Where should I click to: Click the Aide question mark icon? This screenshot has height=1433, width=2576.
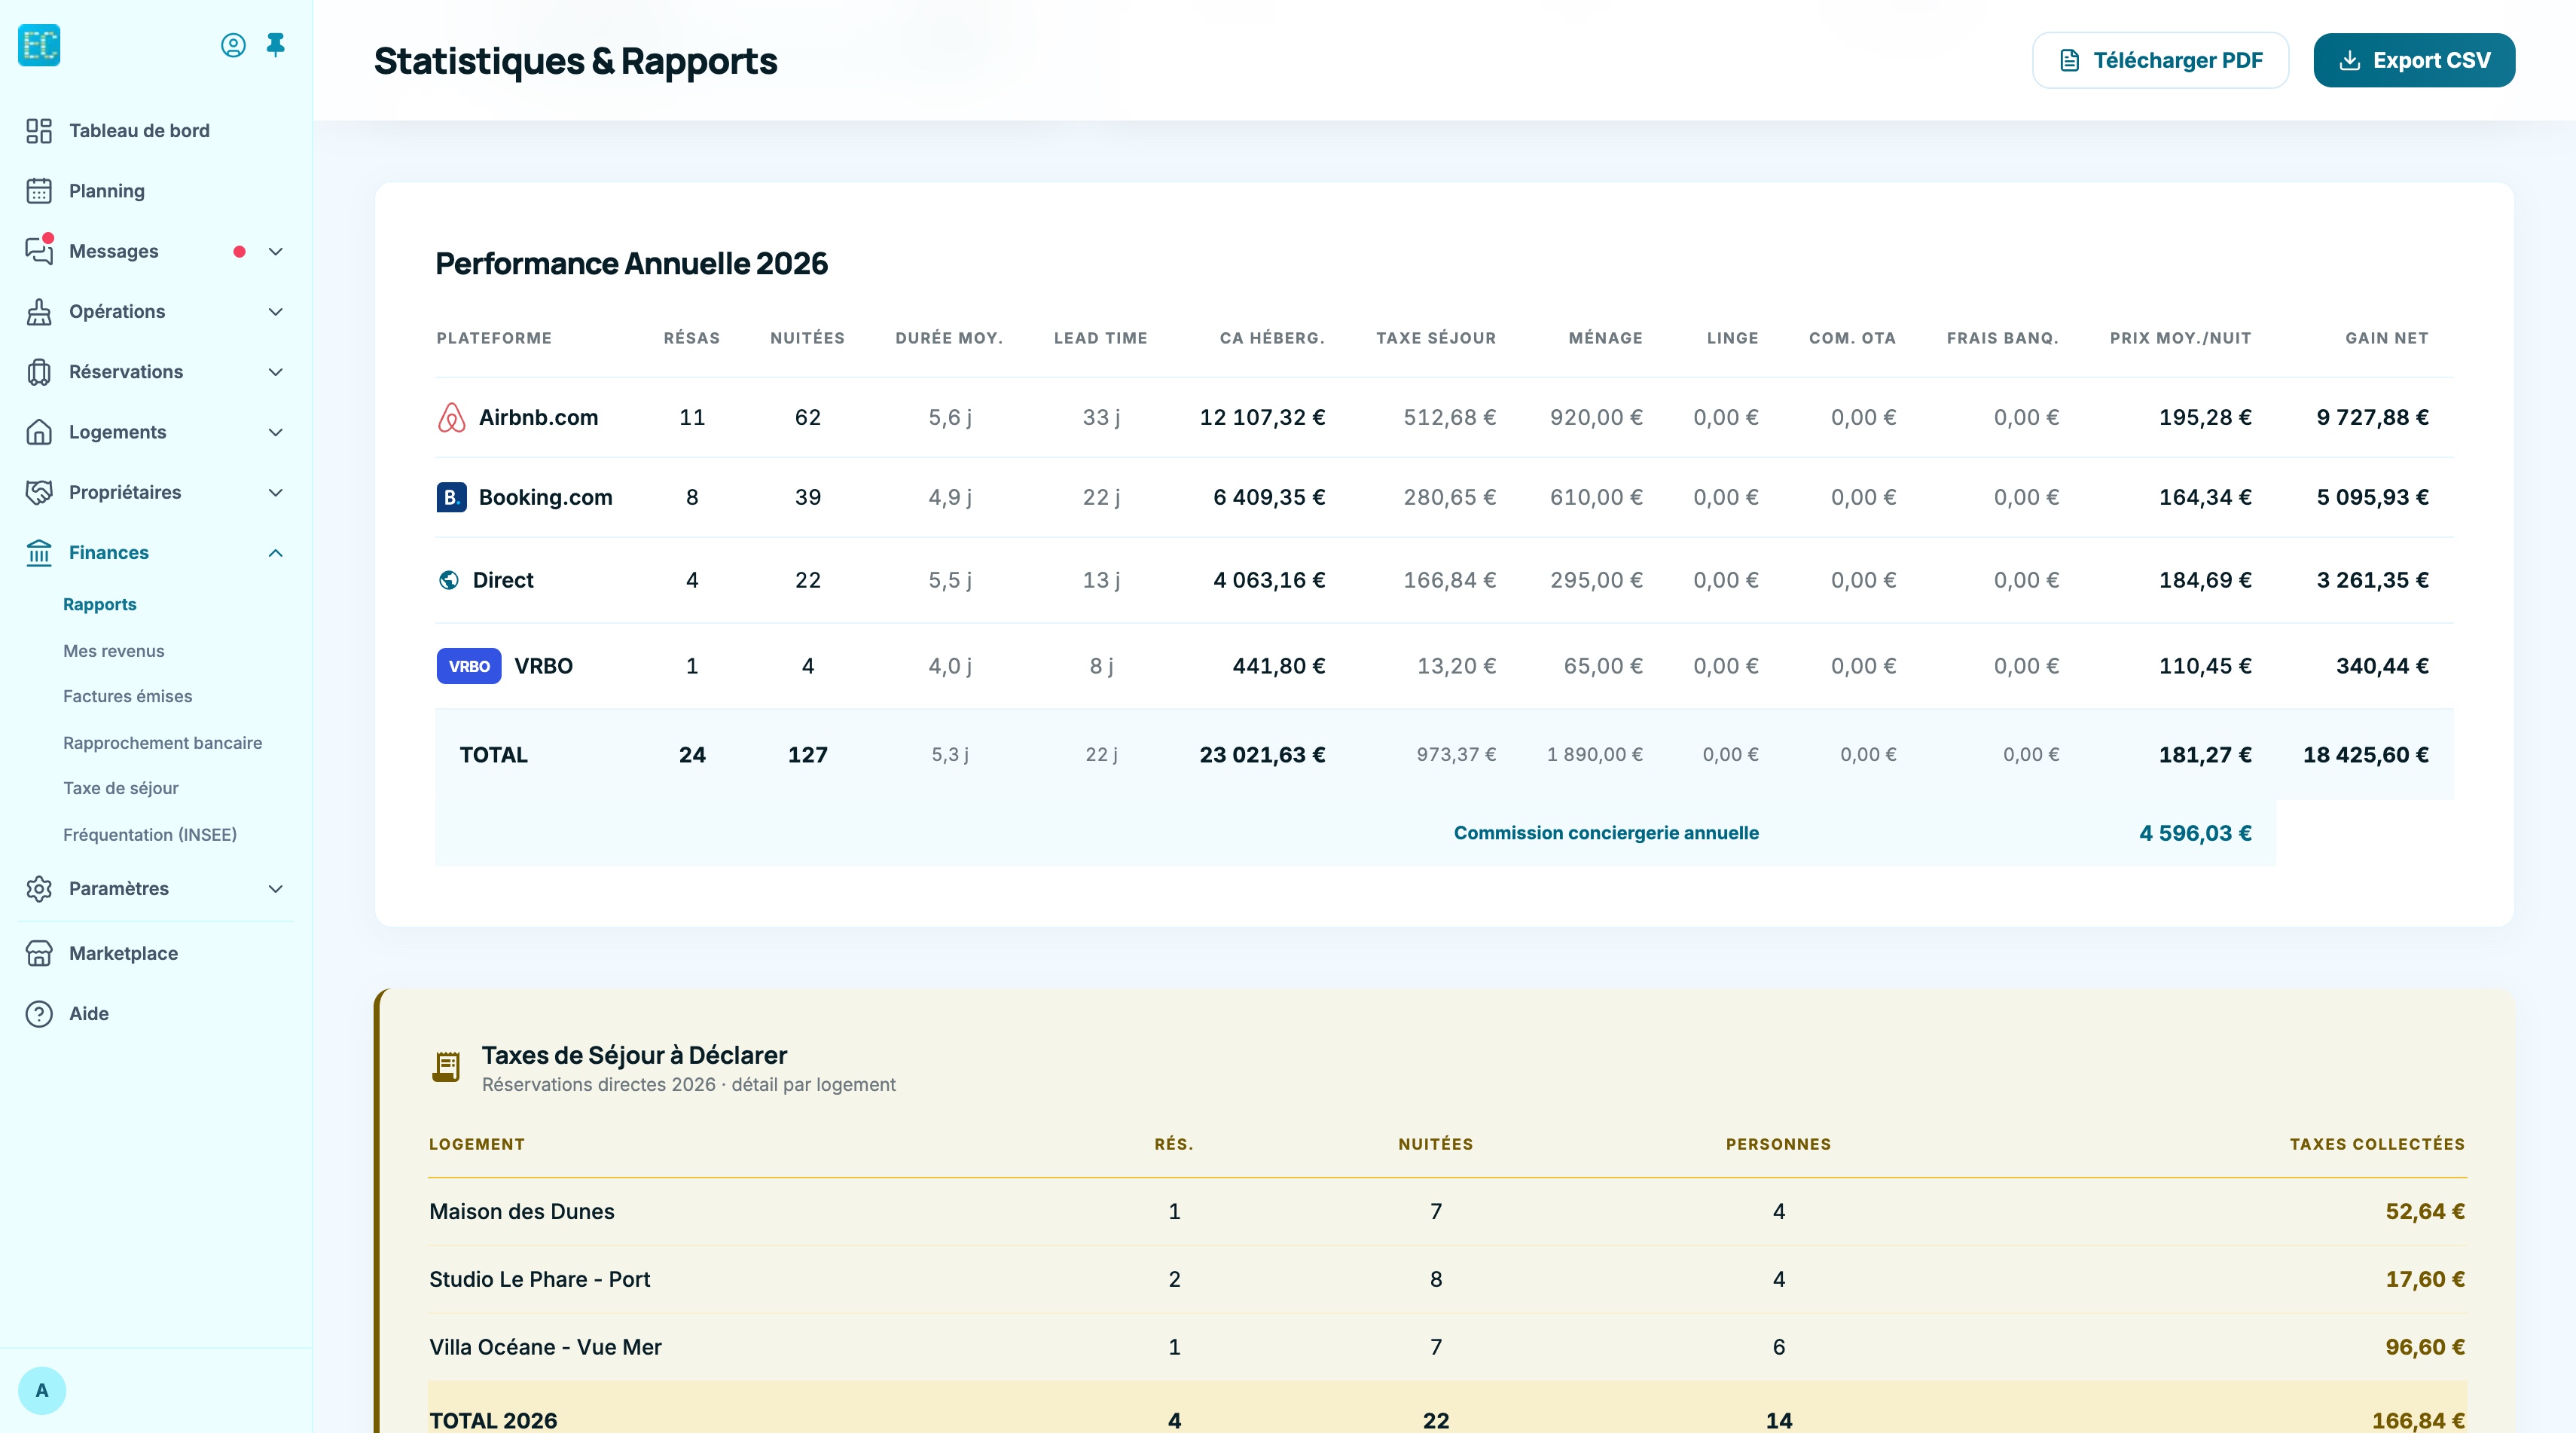pyautogui.click(x=39, y=1014)
